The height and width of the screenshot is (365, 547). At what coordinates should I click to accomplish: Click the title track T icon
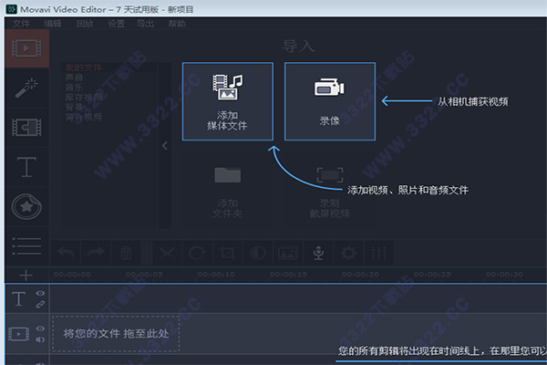click(18, 299)
